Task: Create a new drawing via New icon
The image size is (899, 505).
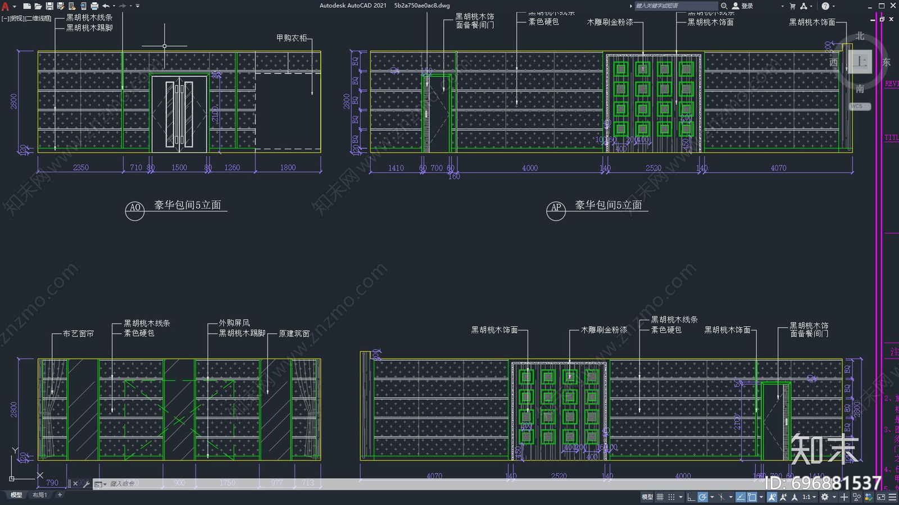Action: [x=26, y=6]
